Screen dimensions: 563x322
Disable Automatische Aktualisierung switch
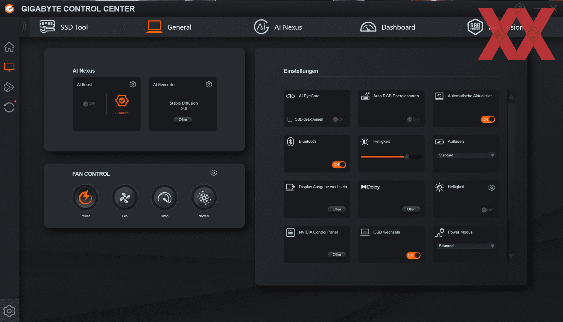click(x=488, y=119)
